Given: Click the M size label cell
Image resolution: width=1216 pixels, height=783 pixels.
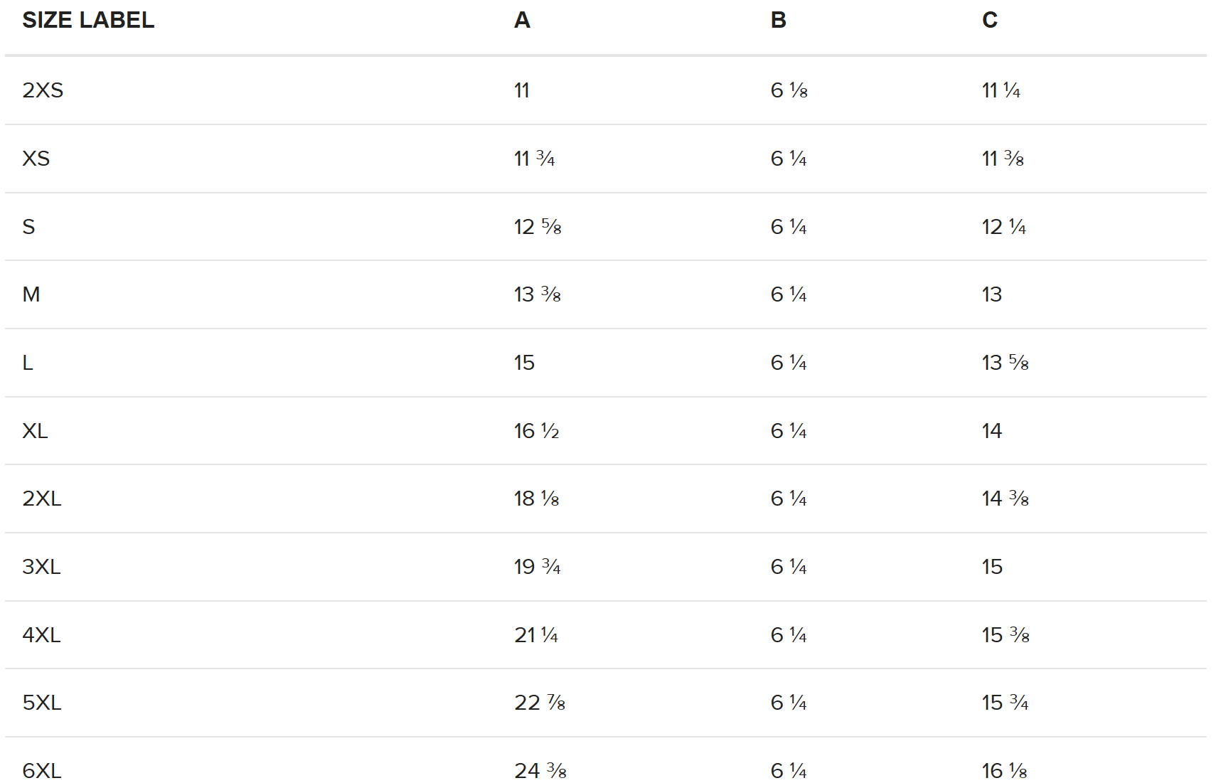Looking at the screenshot, I should pos(31,294).
